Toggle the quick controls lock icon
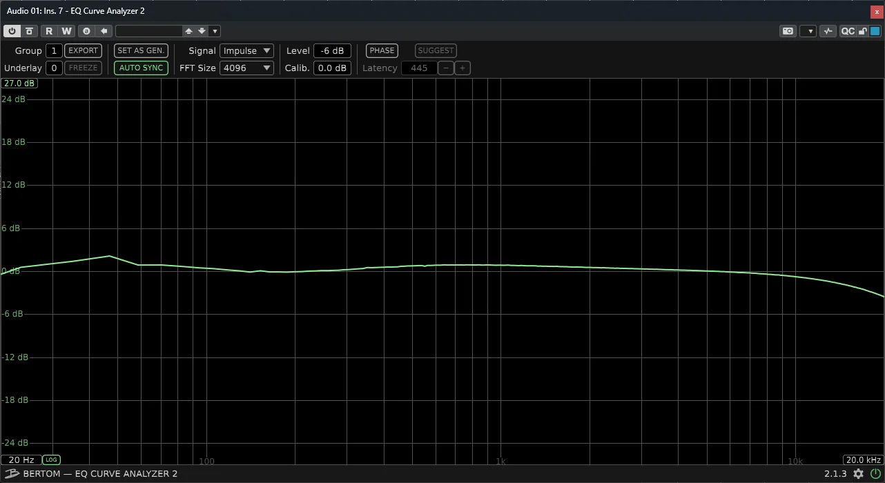 (863, 31)
